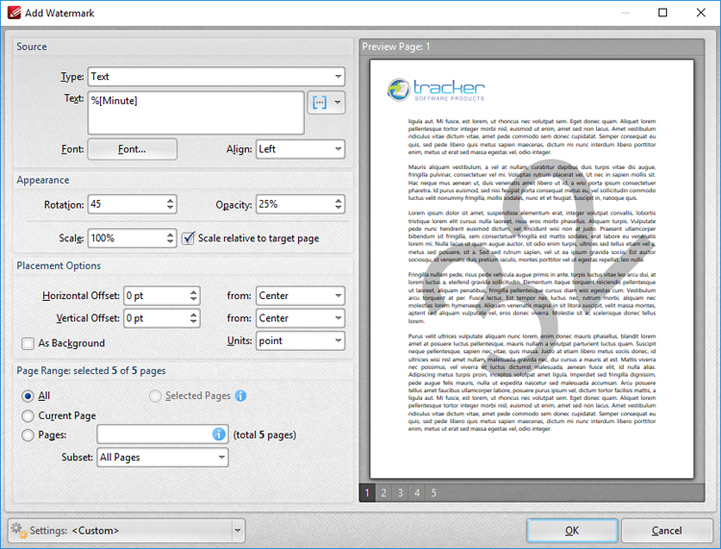This screenshot has height=549, width=721.
Task: Decrease Vertical Offset with down arrow
Action: pos(193,322)
